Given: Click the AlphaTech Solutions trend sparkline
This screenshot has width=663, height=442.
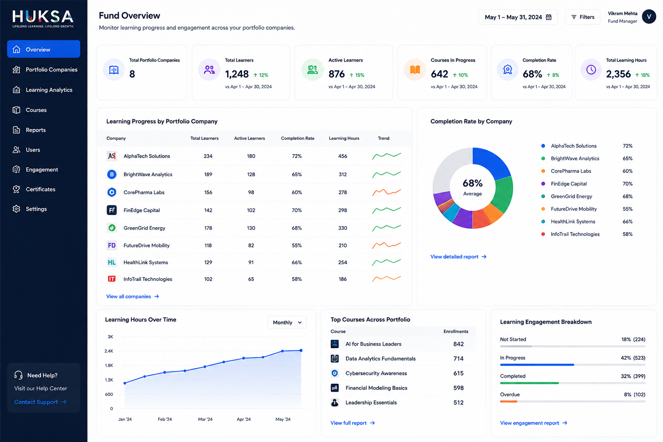Looking at the screenshot, I should (x=387, y=156).
